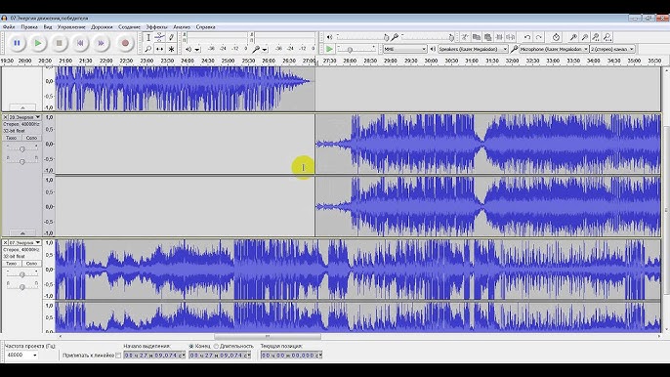Select the Zoom magnifier tool
The height and width of the screenshot is (377, 670).
point(148,49)
